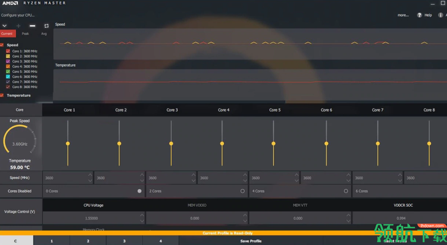Click the VDDCR SOC 0.994 field
This screenshot has height=245, width=447.
pos(400,218)
